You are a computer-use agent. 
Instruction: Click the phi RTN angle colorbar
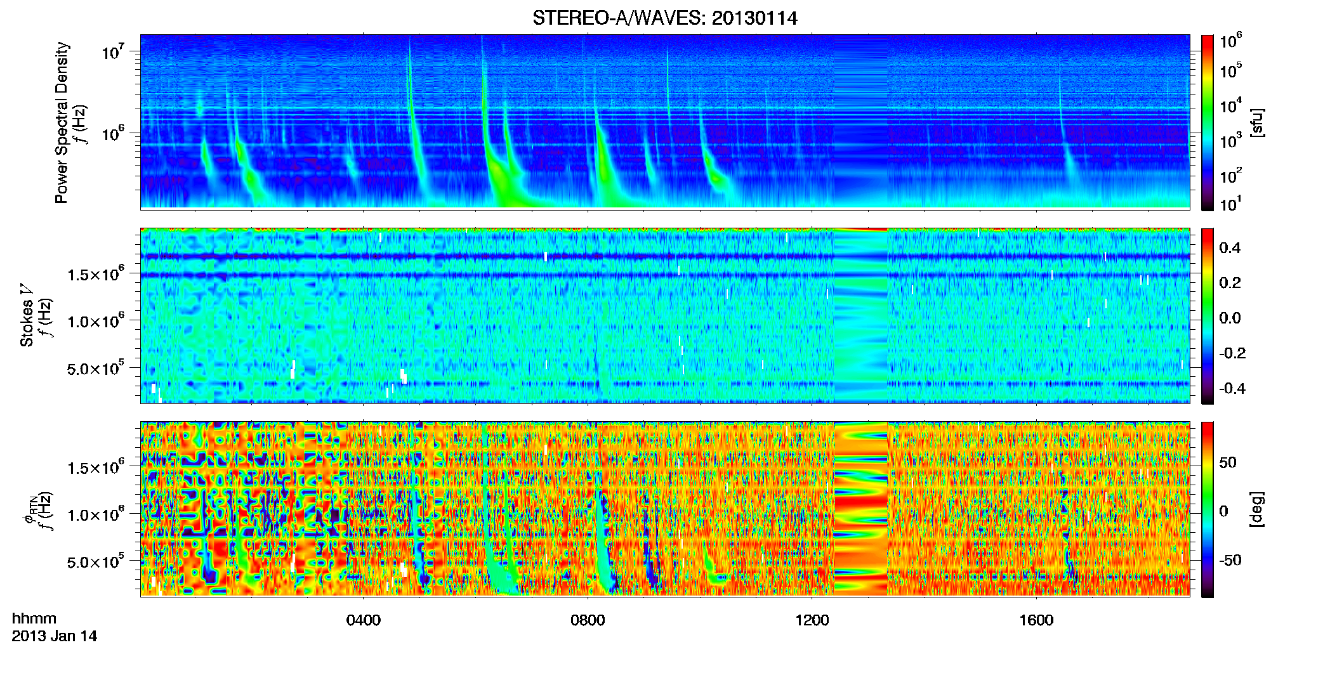click(x=1207, y=509)
